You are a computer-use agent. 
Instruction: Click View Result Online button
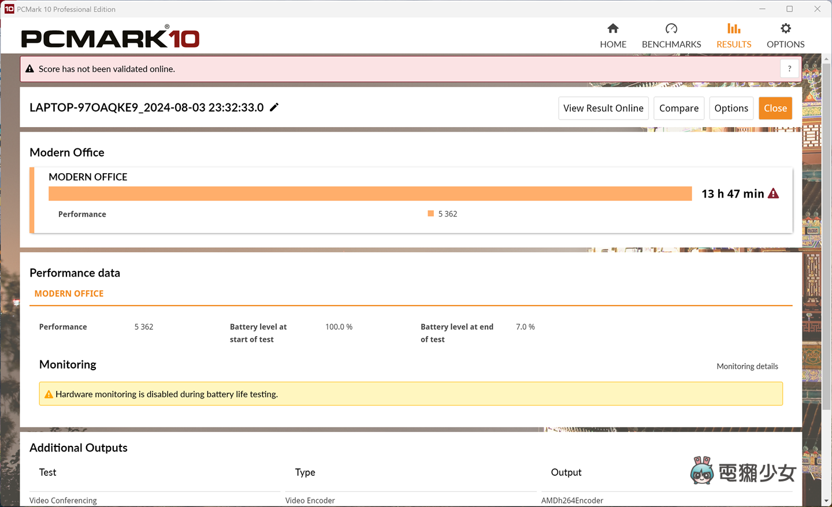[x=603, y=108]
